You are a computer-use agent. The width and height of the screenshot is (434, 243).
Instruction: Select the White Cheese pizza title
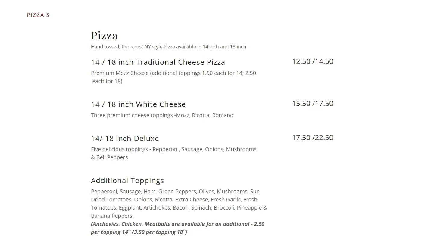[138, 104]
